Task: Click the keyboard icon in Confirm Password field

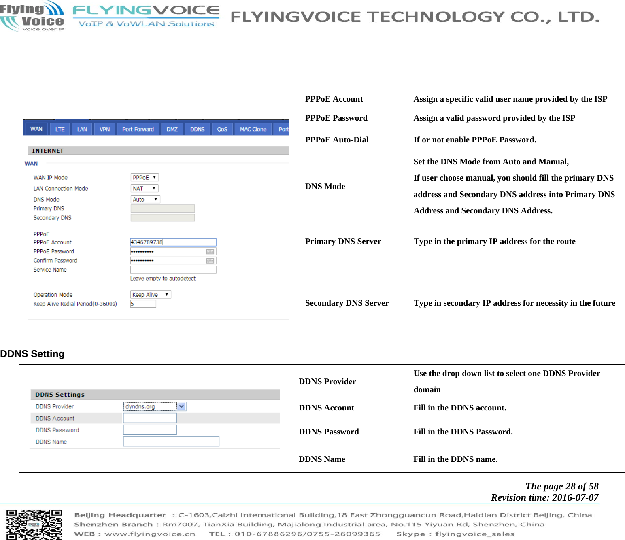Action: point(210,261)
